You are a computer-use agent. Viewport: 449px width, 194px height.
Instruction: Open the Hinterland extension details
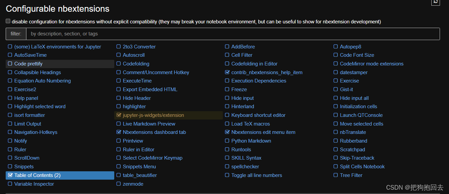pos(243,107)
